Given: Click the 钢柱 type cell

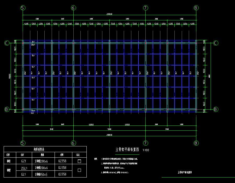Looking at the screenshot, I should (x=9, y=161).
